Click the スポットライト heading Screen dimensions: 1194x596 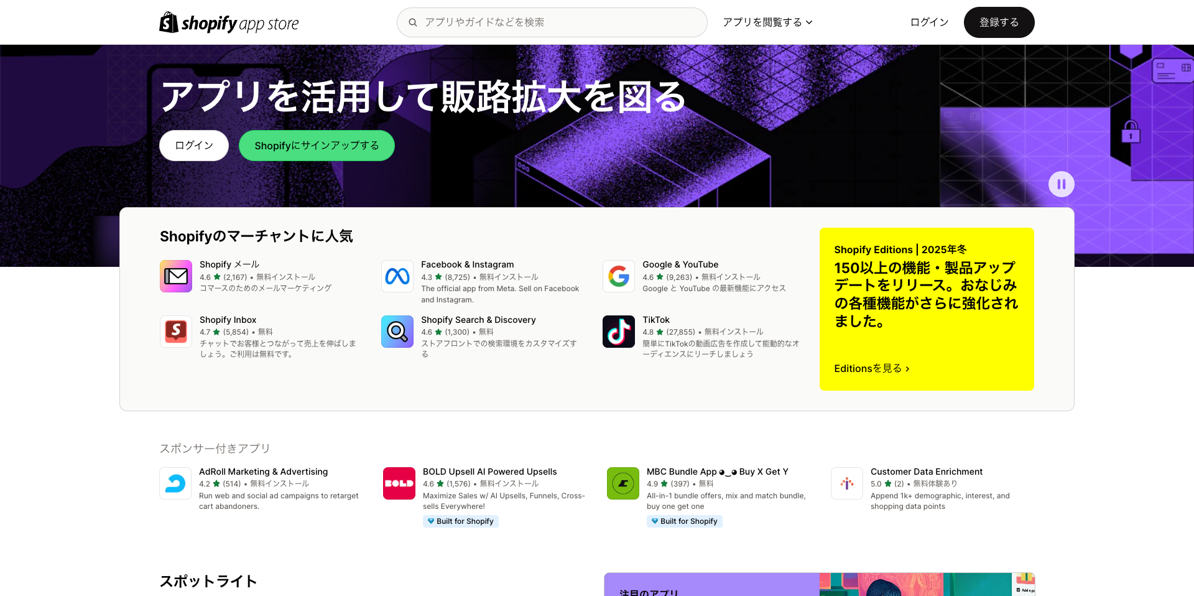208,581
